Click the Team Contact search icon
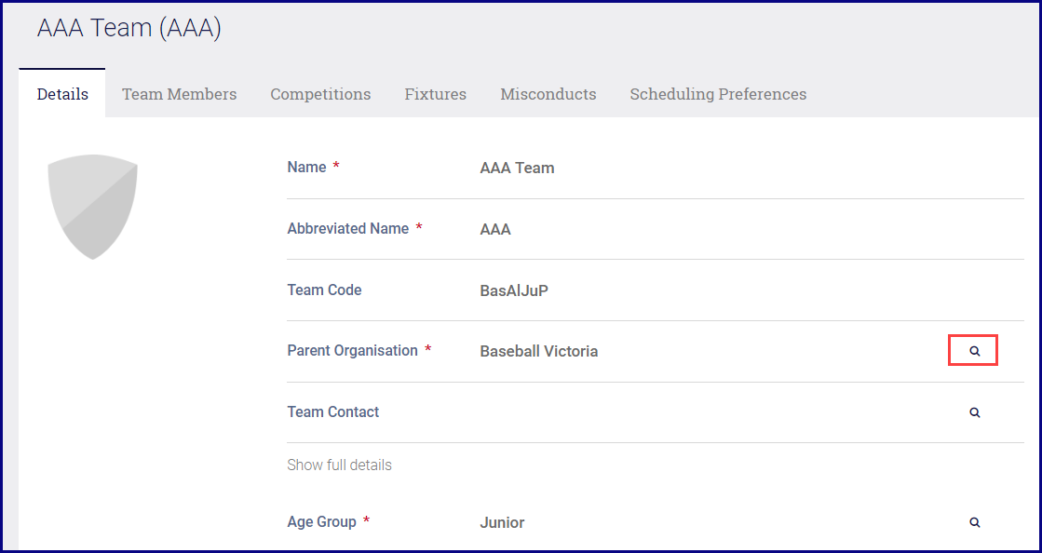The image size is (1042, 553). (974, 412)
